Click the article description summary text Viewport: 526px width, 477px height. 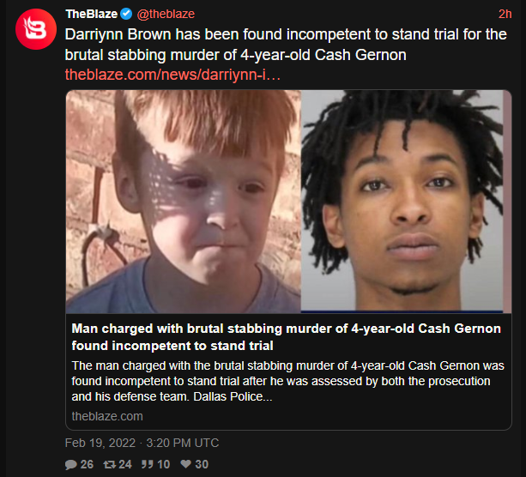coord(287,381)
